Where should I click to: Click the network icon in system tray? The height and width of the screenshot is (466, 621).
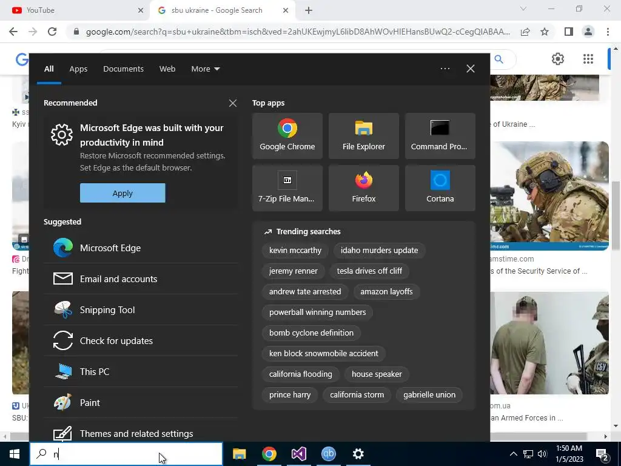[x=528, y=454]
